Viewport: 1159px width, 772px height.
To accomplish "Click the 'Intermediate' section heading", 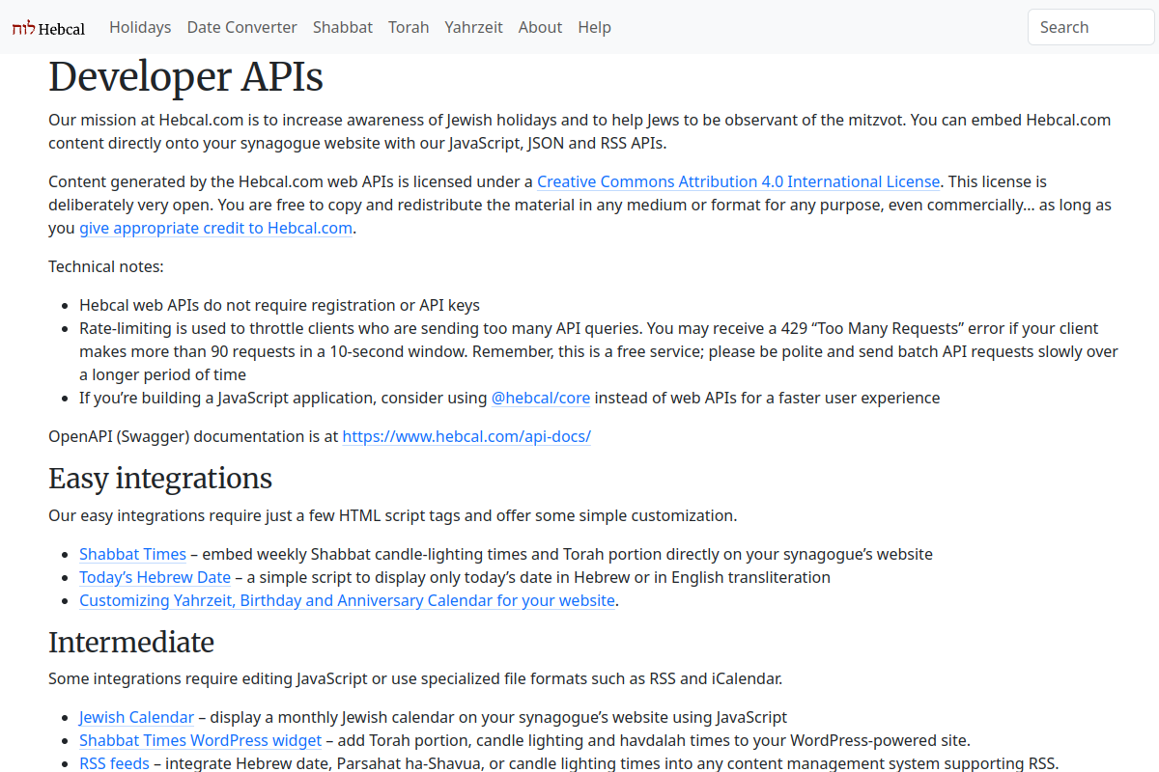I will tap(131, 642).
